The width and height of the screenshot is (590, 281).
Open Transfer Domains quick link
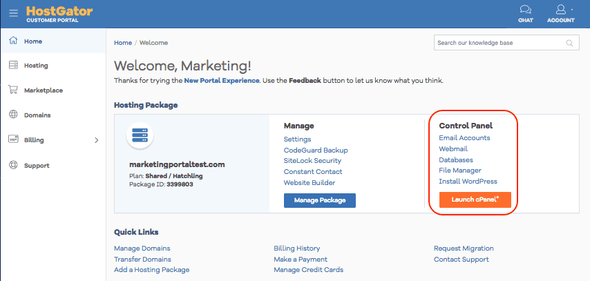(142, 259)
